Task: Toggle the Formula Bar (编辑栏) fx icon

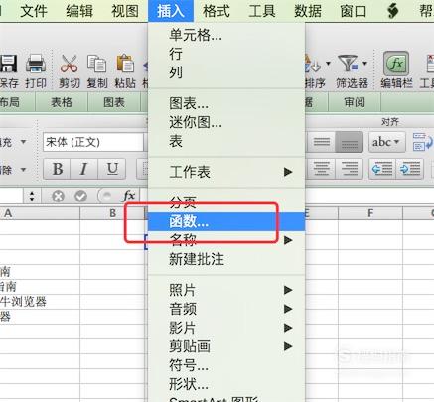Action: 396,64
